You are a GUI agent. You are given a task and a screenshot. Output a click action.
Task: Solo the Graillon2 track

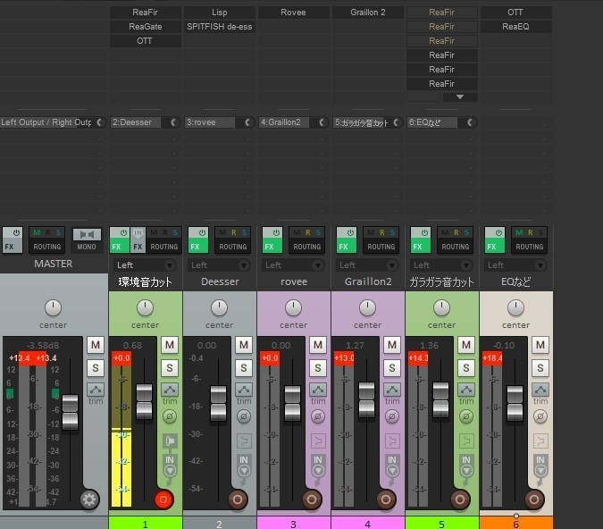pos(392,368)
